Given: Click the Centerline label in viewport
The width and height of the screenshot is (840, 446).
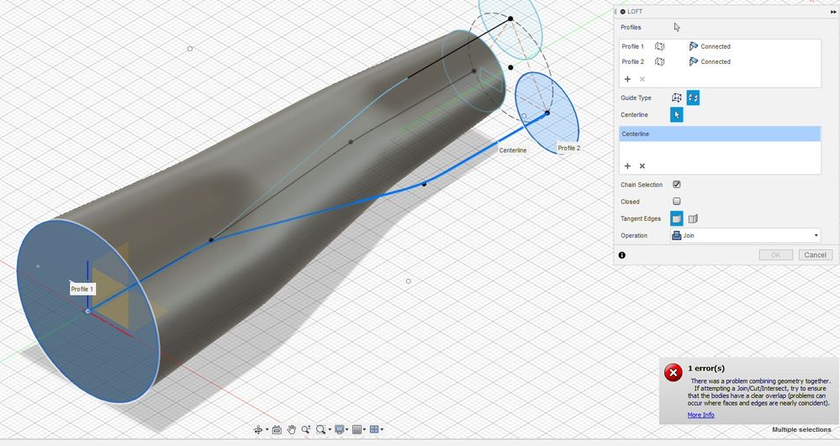Looking at the screenshot, I should (x=513, y=150).
